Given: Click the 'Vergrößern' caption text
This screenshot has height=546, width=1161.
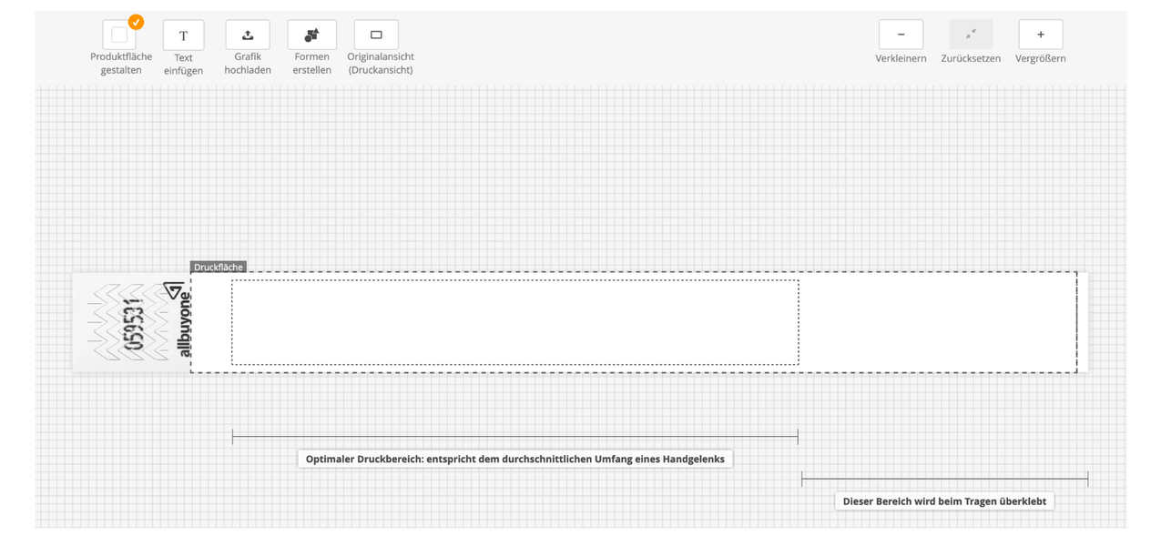Looking at the screenshot, I should 1040,58.
